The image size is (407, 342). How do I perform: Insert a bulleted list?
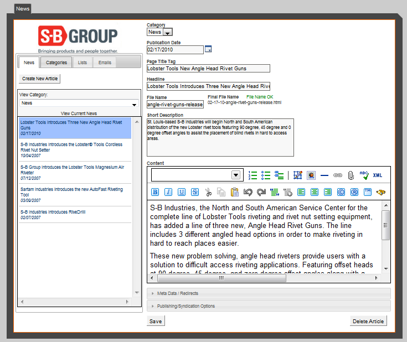pyautogui.click(x=266, y=175)
